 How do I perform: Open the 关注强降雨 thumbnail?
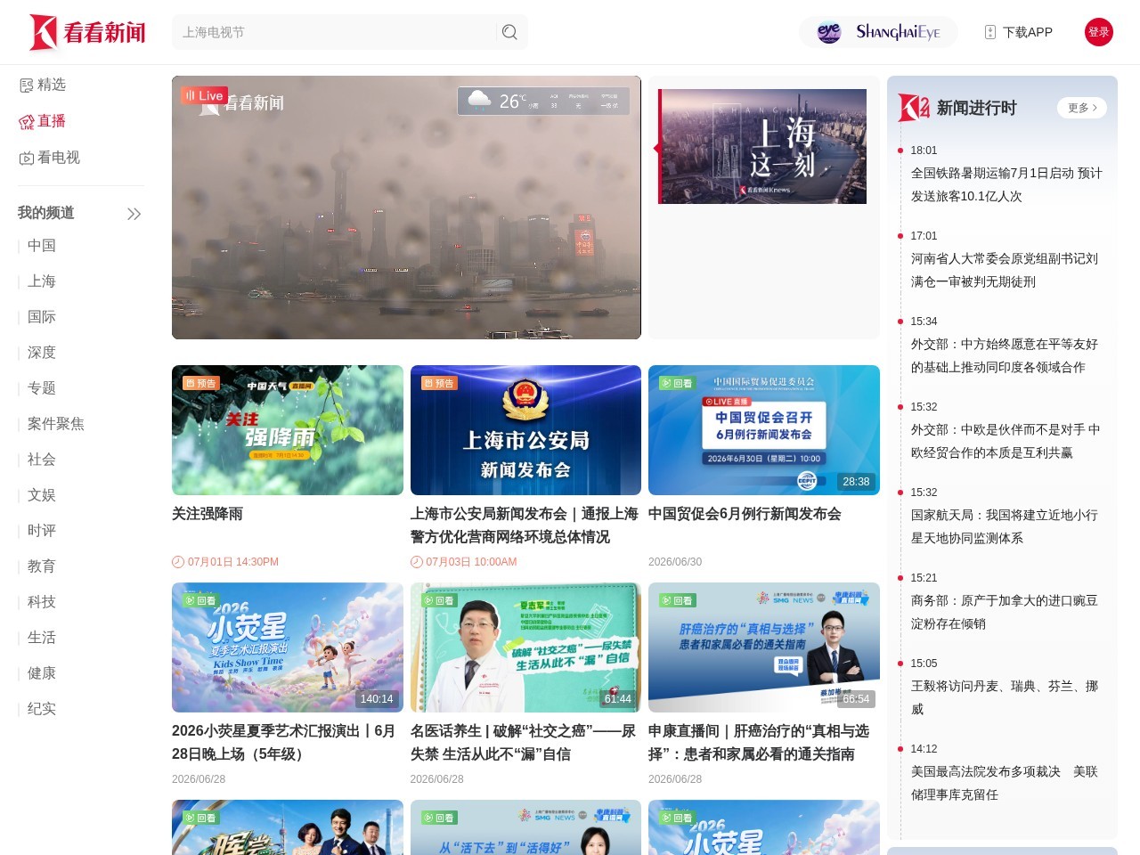point(288,430)
